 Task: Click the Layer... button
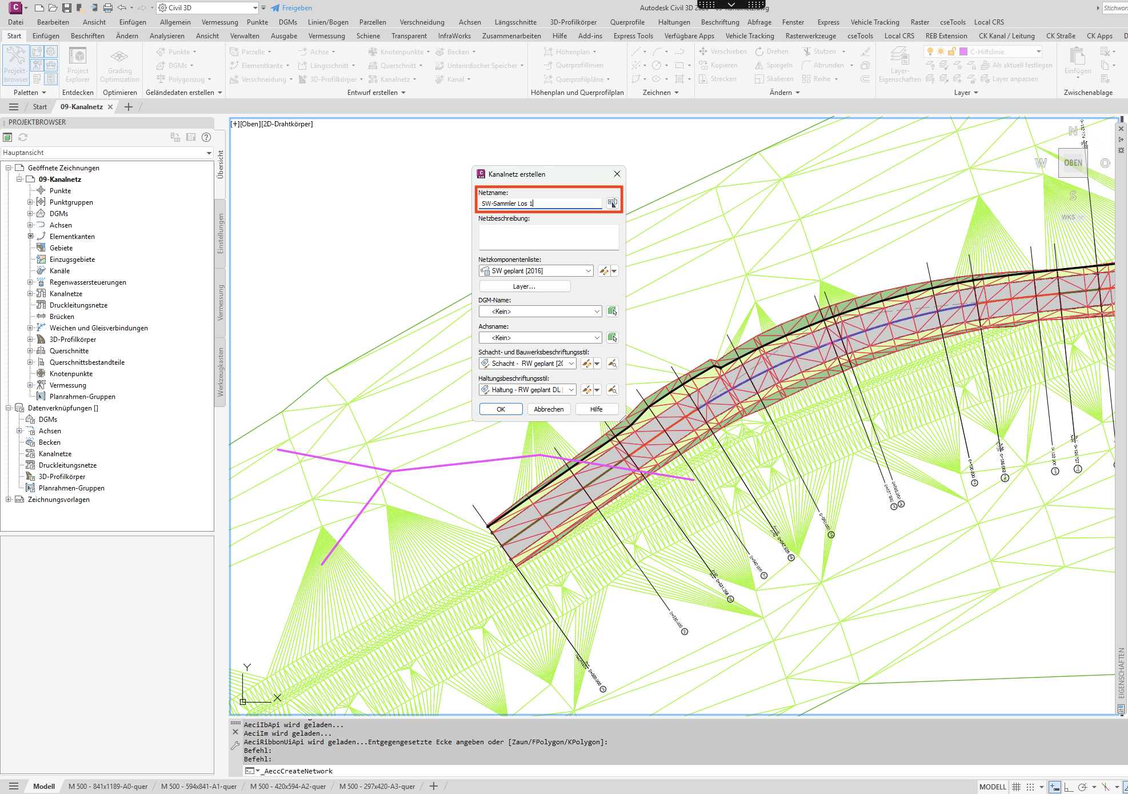click(x=524, y=286)
